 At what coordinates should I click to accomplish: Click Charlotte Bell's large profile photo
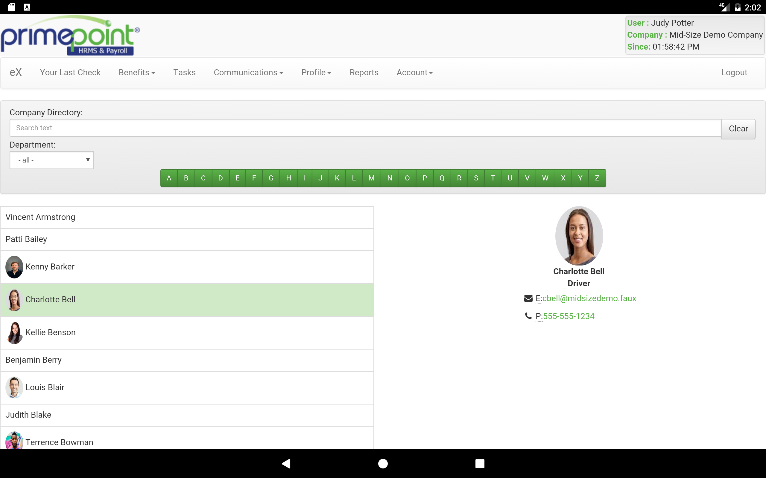coord(579,236)
